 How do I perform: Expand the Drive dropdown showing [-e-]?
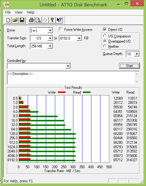50,30
